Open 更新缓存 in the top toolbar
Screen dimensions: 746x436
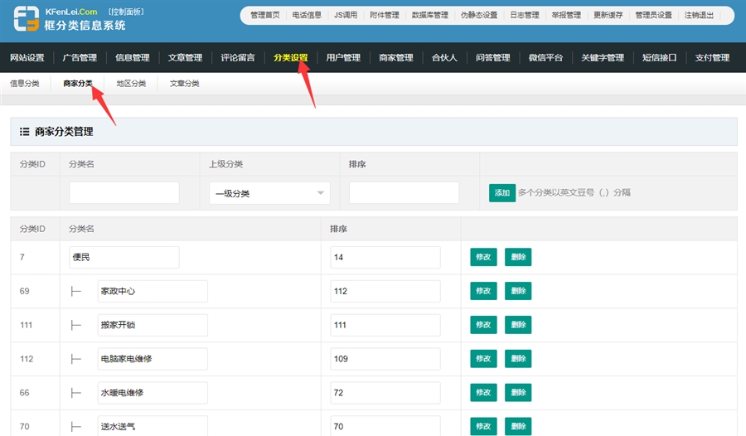coord(608,15)
